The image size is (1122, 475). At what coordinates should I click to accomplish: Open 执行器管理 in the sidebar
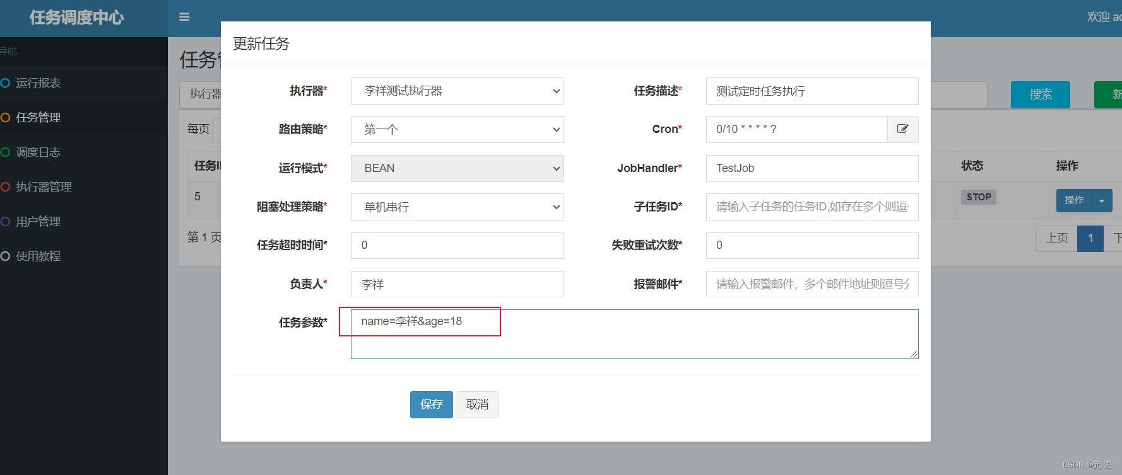click(44, 187)
